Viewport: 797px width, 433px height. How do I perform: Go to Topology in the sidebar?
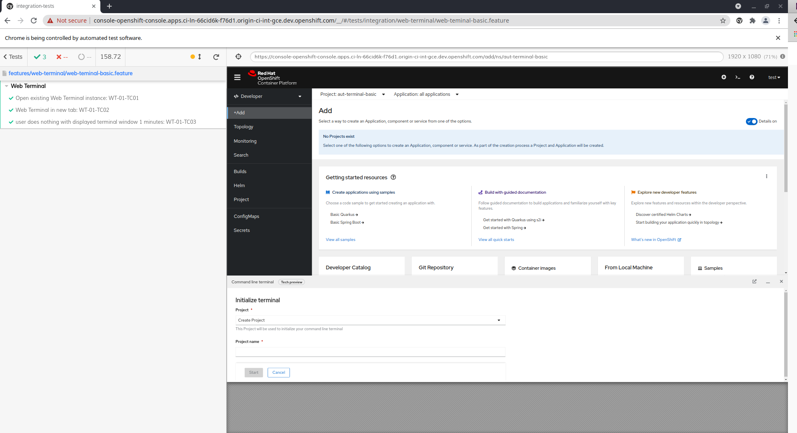pyautogui.click(x=269, y=127)
